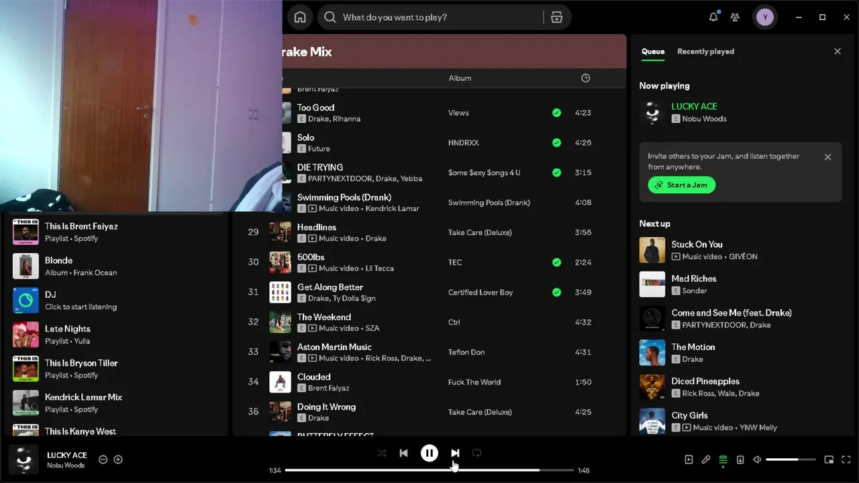Click Diced Pineapples cover thumbnail
The image size is (859, 483).
click(652, 387)
